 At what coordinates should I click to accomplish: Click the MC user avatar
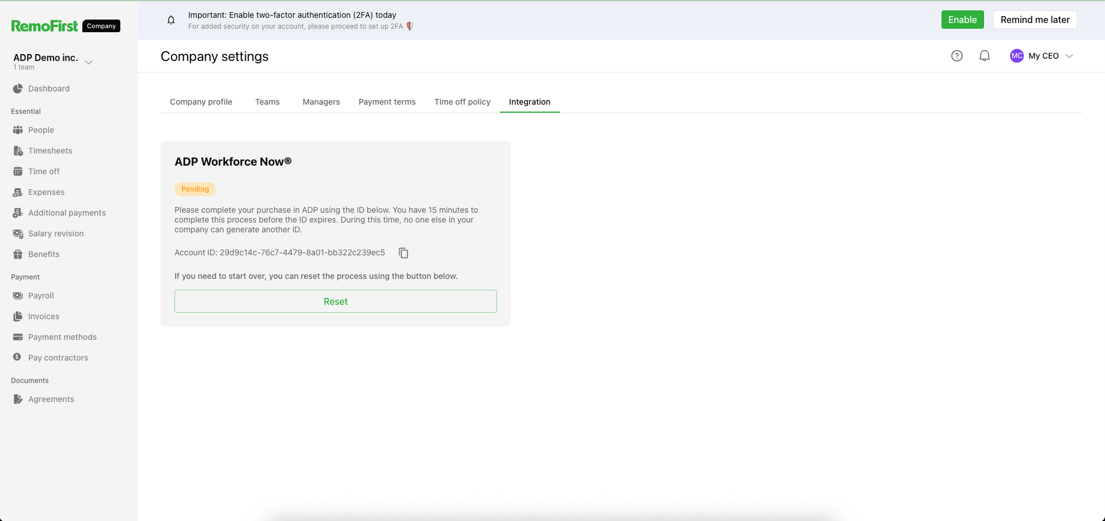[1017, 56]
